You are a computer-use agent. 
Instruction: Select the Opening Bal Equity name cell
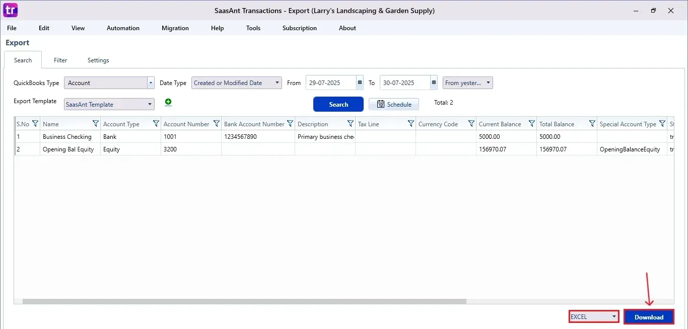pos(70,149)
